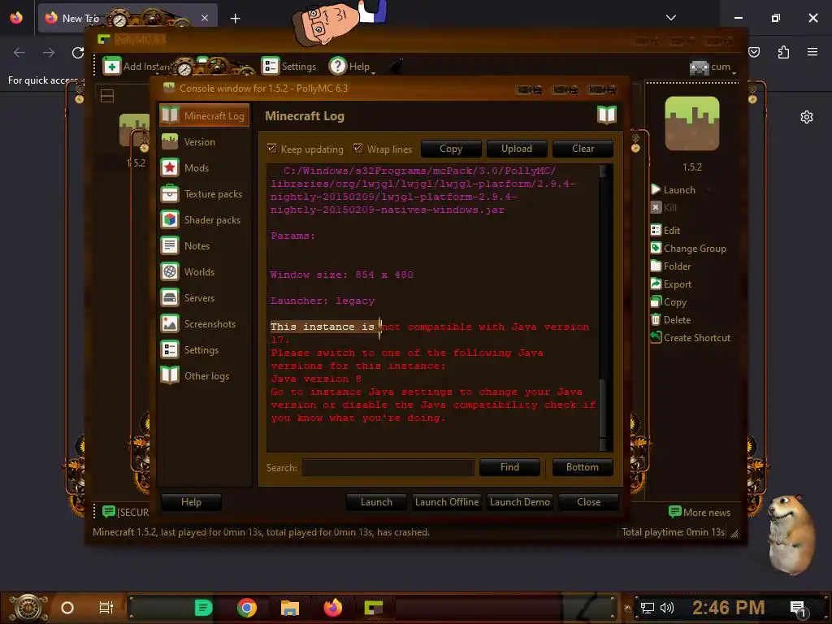Click the 1.5.2 grass block icon in side panel

pos(692,123)
